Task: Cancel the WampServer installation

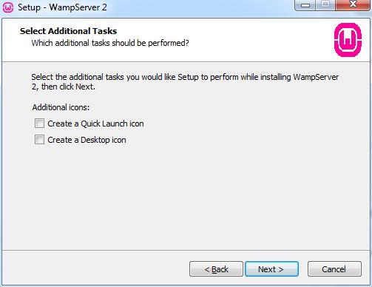Action: tap(334, 269)
